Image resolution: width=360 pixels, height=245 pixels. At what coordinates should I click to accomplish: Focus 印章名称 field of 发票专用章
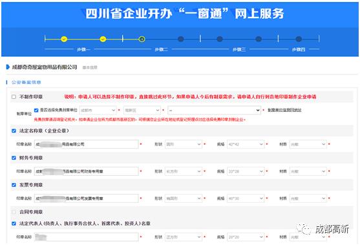point(87,198)
